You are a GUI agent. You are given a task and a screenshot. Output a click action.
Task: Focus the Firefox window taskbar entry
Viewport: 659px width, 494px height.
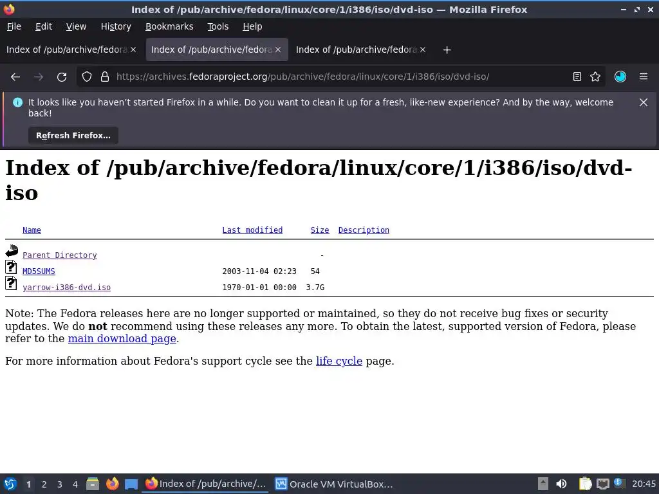tap(206, 484)
